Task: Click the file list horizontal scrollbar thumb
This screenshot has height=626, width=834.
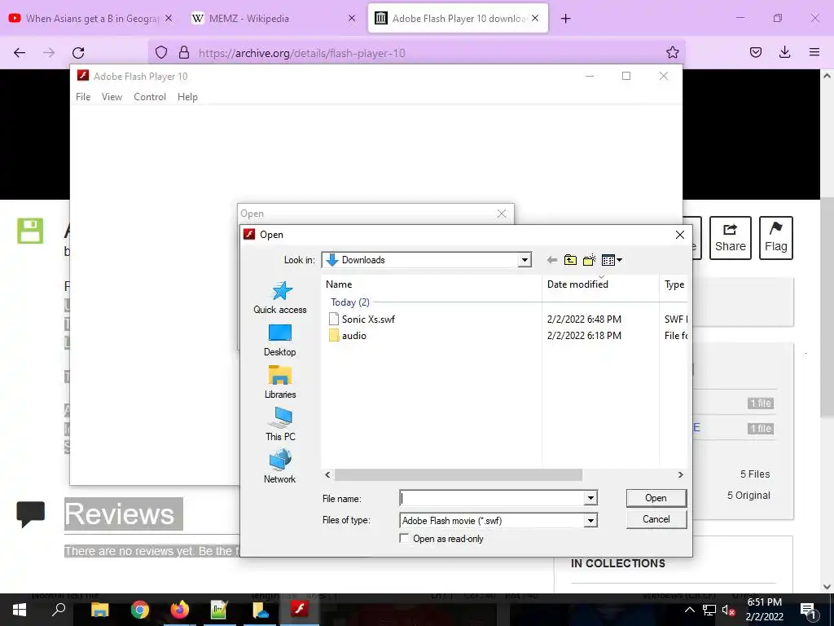Action: point(458,474)
